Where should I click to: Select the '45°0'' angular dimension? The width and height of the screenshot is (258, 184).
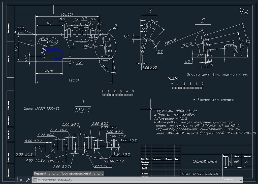pos(154,21)
